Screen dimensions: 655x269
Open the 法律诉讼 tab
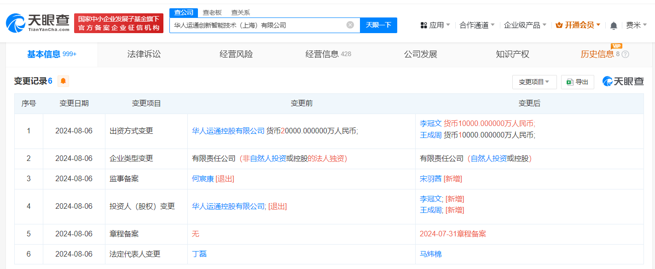[143, 54]
